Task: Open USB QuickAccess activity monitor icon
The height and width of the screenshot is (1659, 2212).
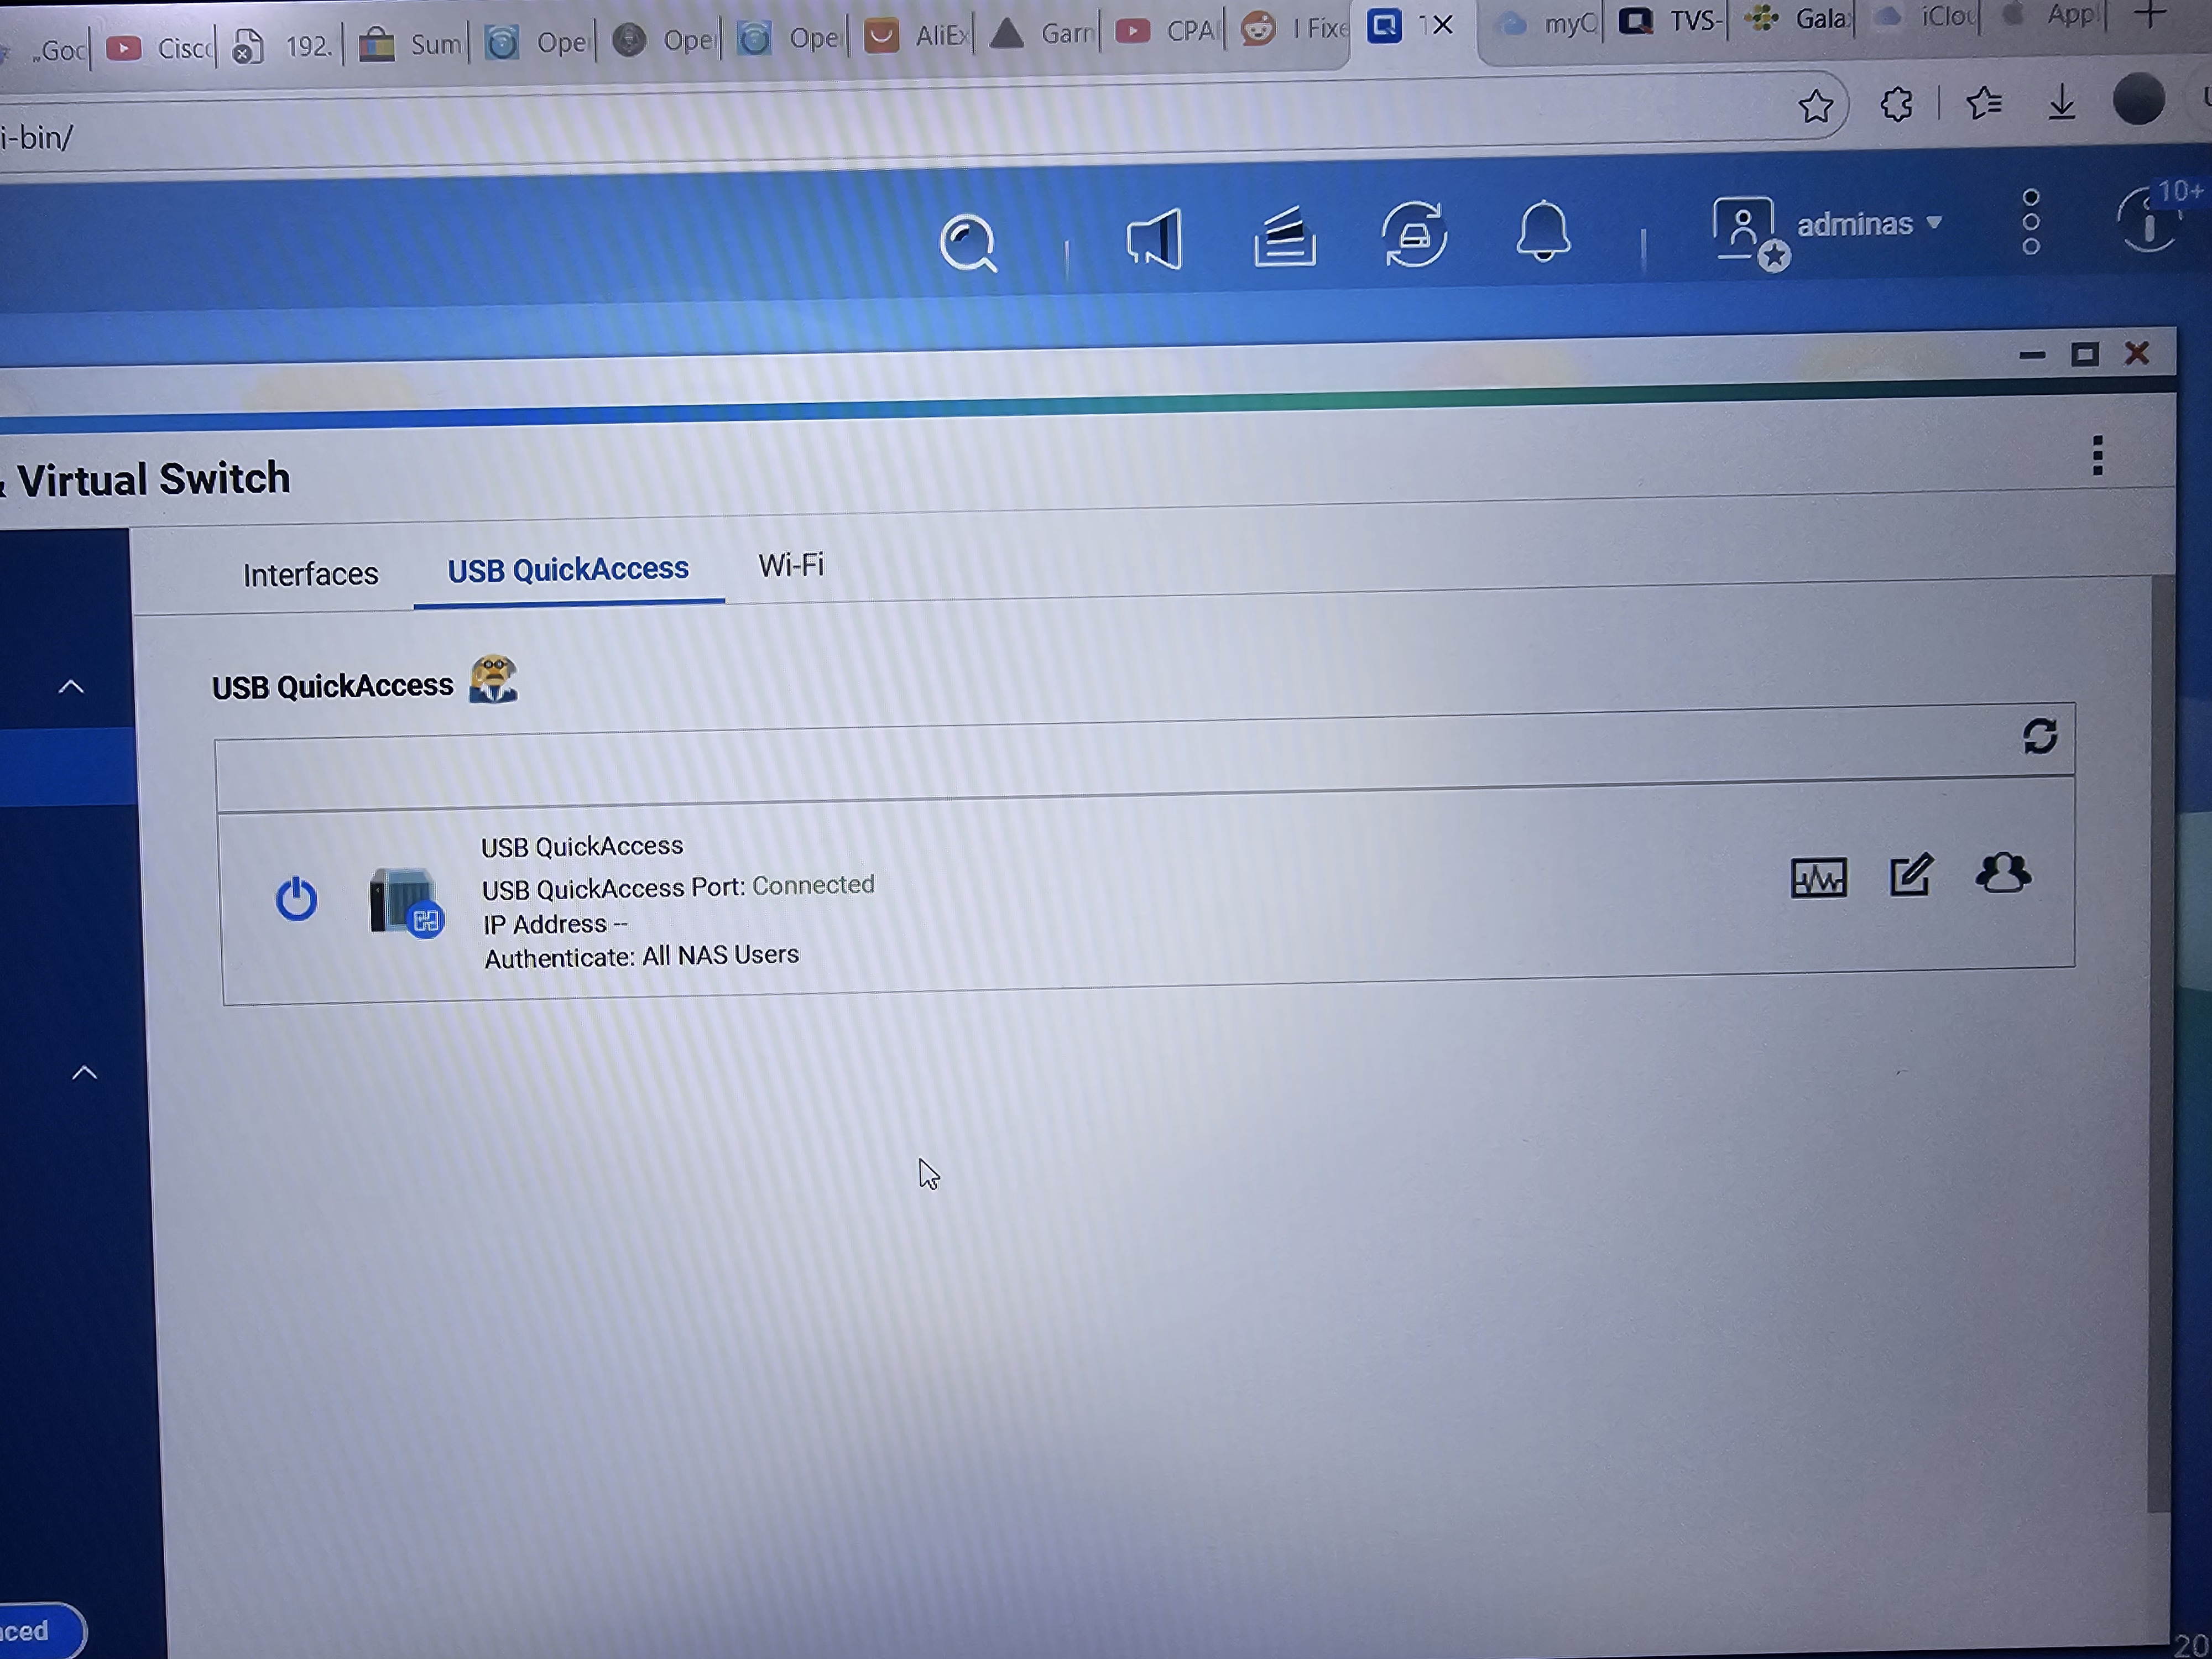Action: pyautogui.click(x=1818, y=878)
